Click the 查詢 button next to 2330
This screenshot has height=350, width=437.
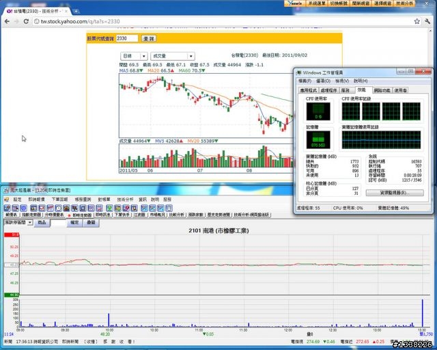(x=149, y=38)
